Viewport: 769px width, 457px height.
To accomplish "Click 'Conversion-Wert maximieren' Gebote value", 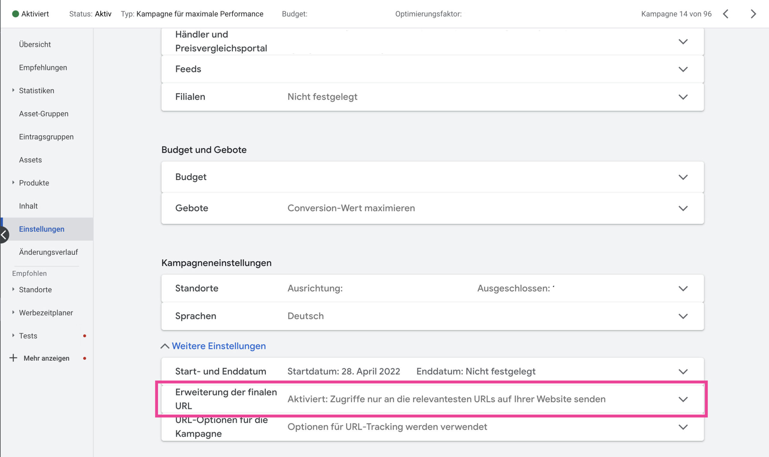I will [351, 208].
